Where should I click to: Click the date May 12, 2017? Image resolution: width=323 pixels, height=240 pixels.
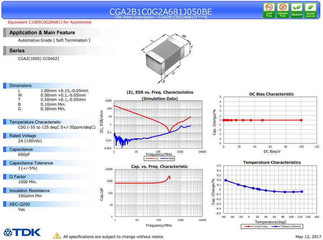(x=308, y=237)
